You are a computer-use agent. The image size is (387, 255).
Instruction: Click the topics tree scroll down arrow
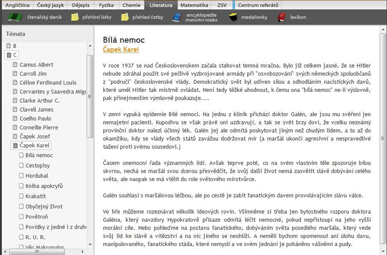90,244
